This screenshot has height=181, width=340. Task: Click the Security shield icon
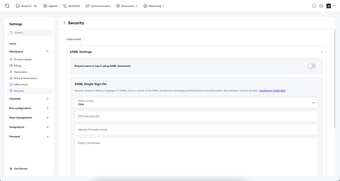pyautogui.click(x=11, y=90)
